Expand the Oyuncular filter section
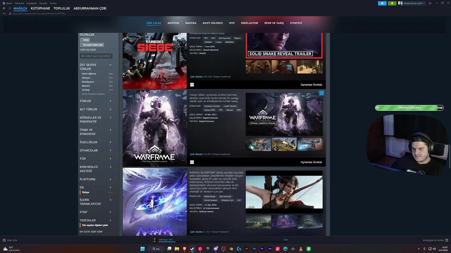 [x=96, y=150]
